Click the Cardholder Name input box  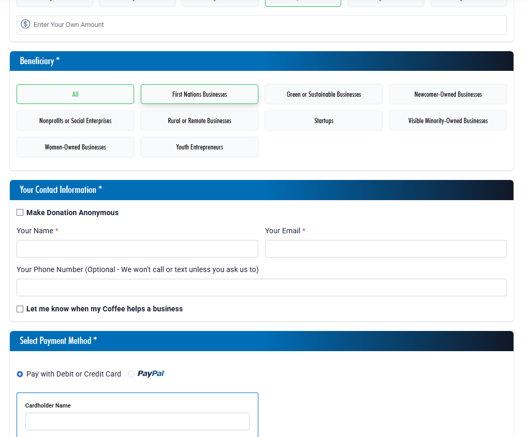click(137, 421)
